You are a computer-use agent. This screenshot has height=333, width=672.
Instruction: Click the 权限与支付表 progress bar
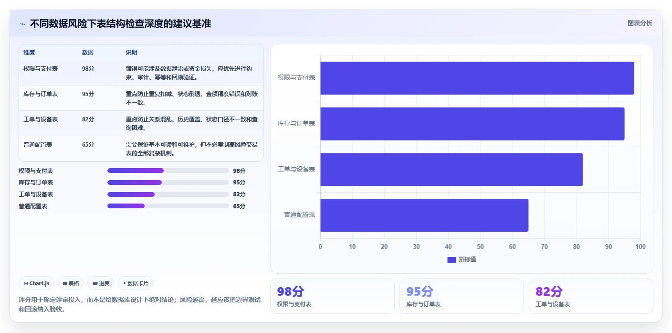(168, 171)
